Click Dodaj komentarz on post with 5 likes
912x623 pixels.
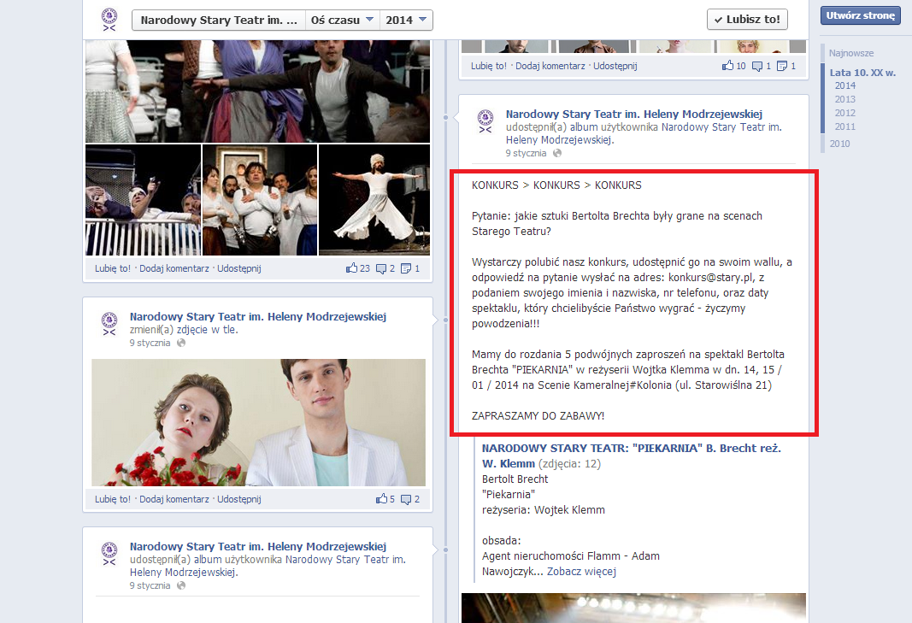pyautogui.click(x=174, y=500)
